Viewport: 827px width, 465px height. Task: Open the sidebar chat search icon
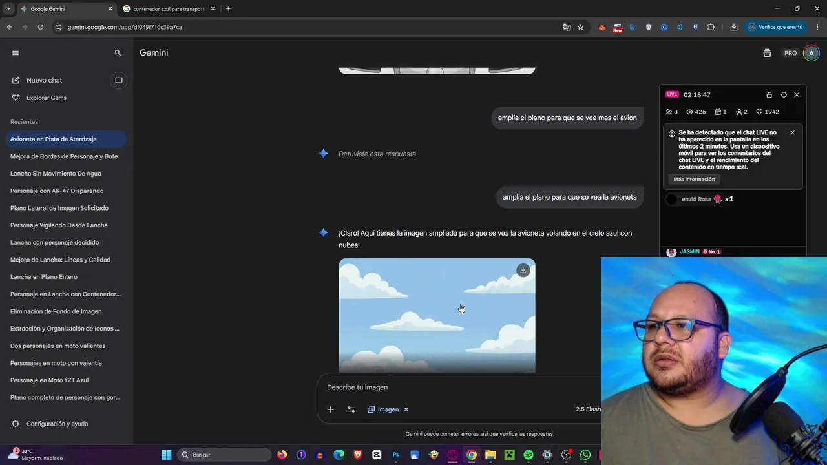click(118, 53)
